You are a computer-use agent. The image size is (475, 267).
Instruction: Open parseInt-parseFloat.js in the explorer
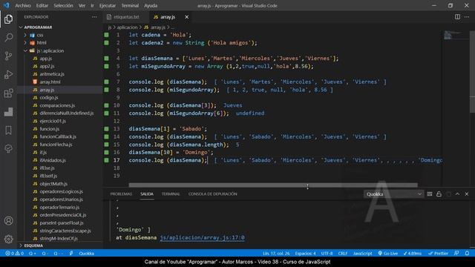[x=62, y=222]
